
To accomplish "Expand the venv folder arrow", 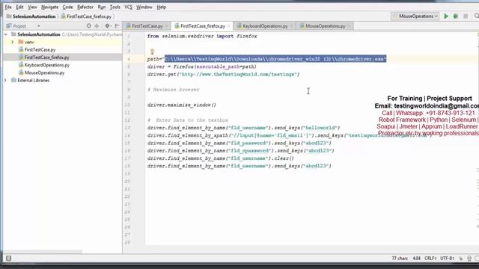I will [x=13, y=42].
